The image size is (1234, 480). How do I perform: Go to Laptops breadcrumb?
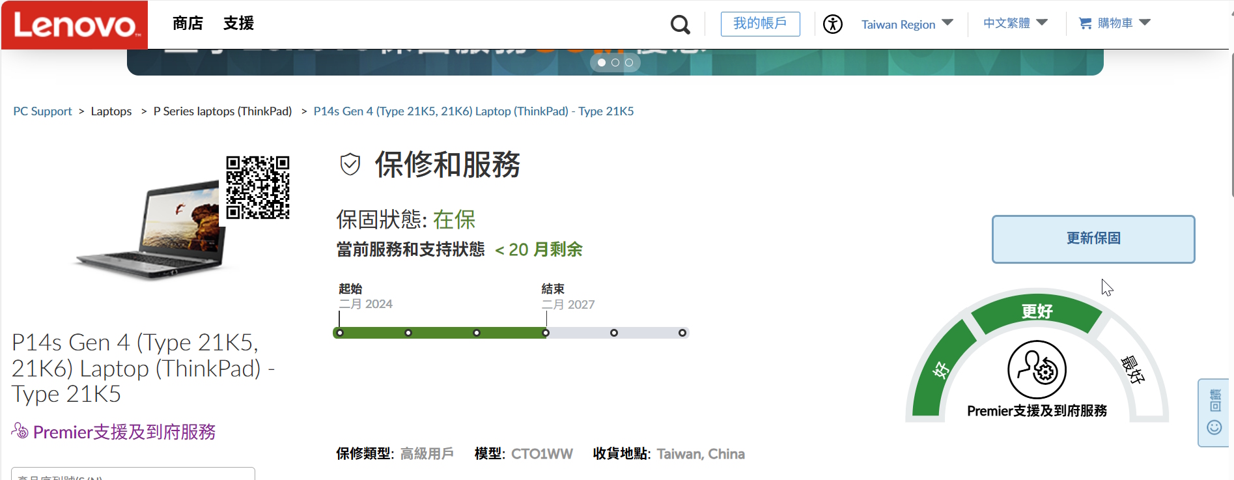pos(111,111)
